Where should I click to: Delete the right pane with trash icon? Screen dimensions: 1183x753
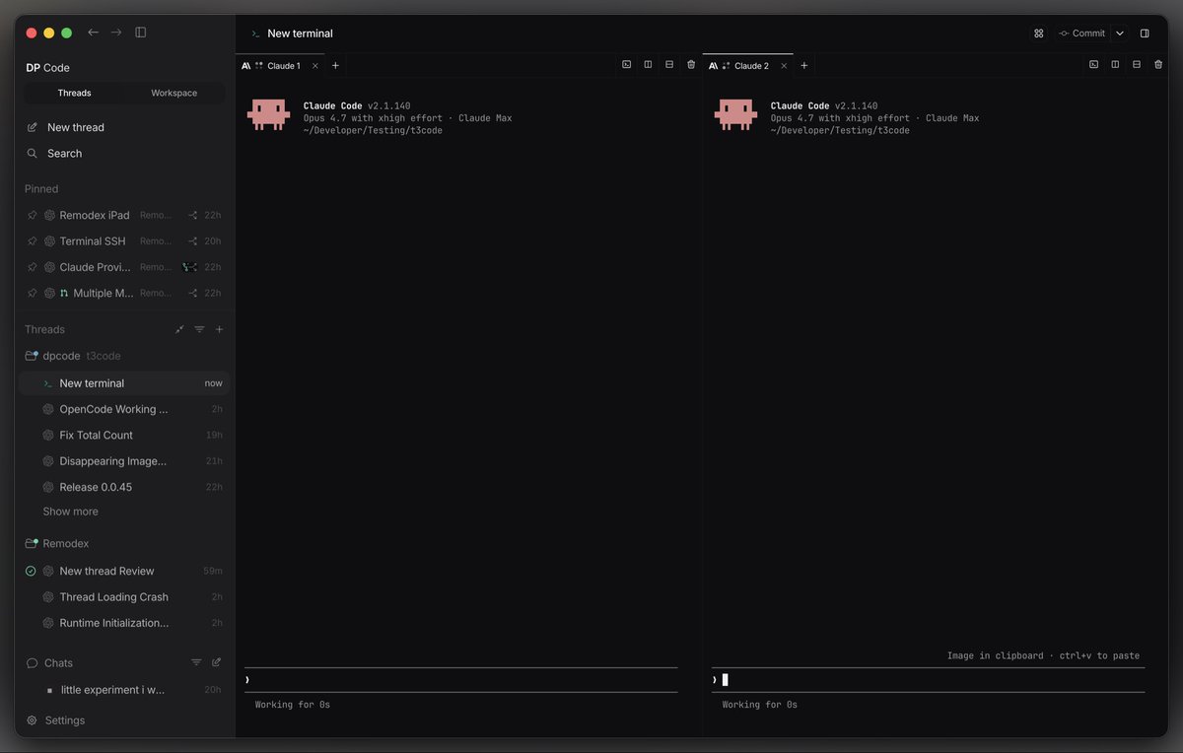pyautogui.click(x=1158, y=65)
